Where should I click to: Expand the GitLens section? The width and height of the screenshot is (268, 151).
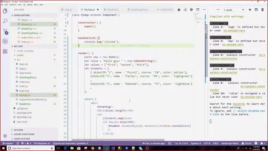tap(18, 130)
